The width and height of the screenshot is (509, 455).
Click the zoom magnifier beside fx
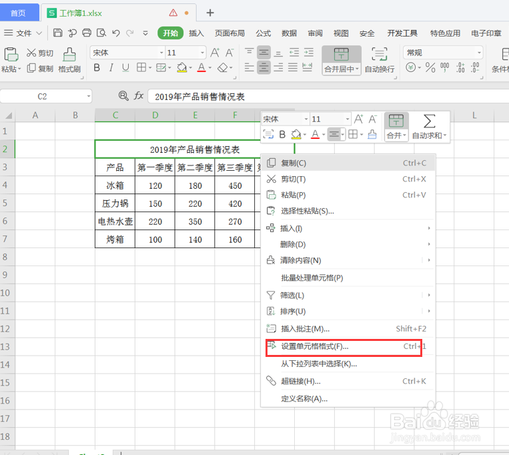point(123,96)
